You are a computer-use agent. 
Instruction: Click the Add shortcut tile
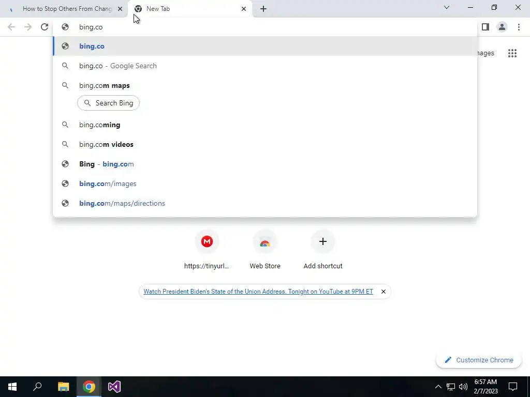point(323,250)
